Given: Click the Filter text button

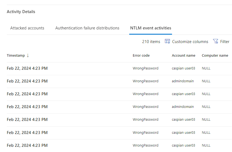Looking at the screenshot, I should [225, 42].
